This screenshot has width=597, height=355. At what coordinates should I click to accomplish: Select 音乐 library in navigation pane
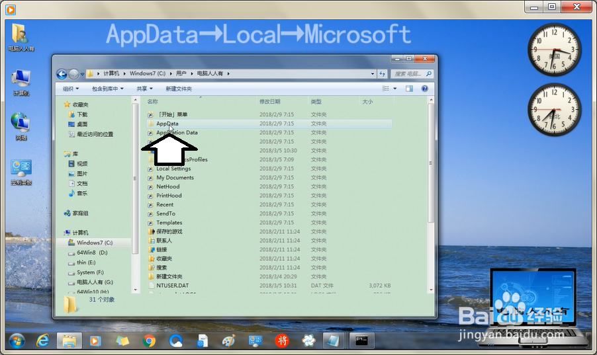[x=82, y=194]
